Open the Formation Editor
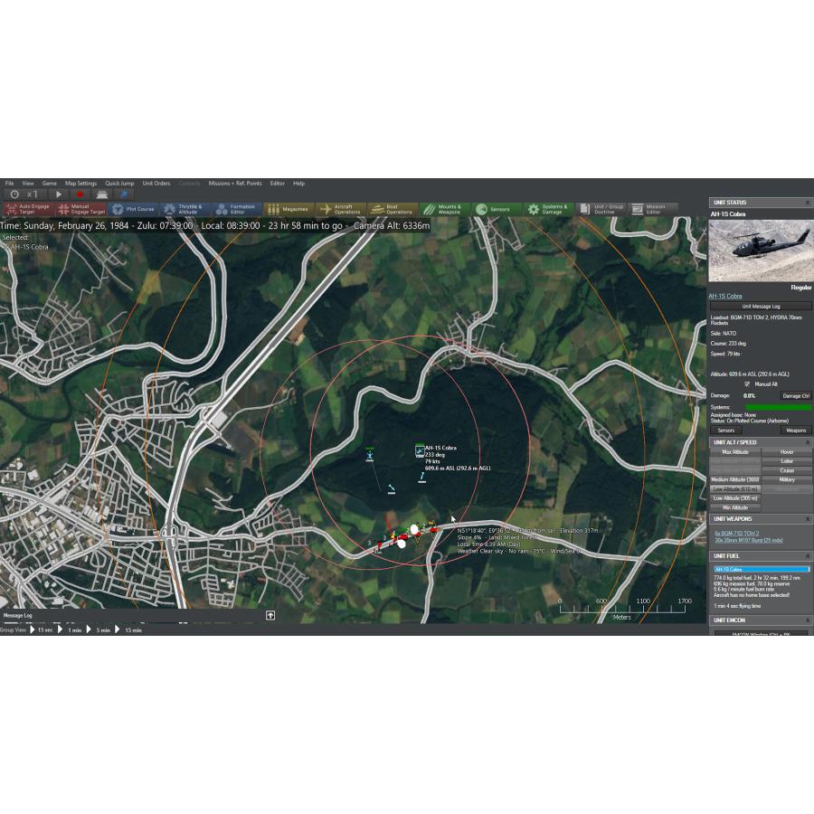Image resolution: width=814 pixels, height=814 pixels. point(239,208)
